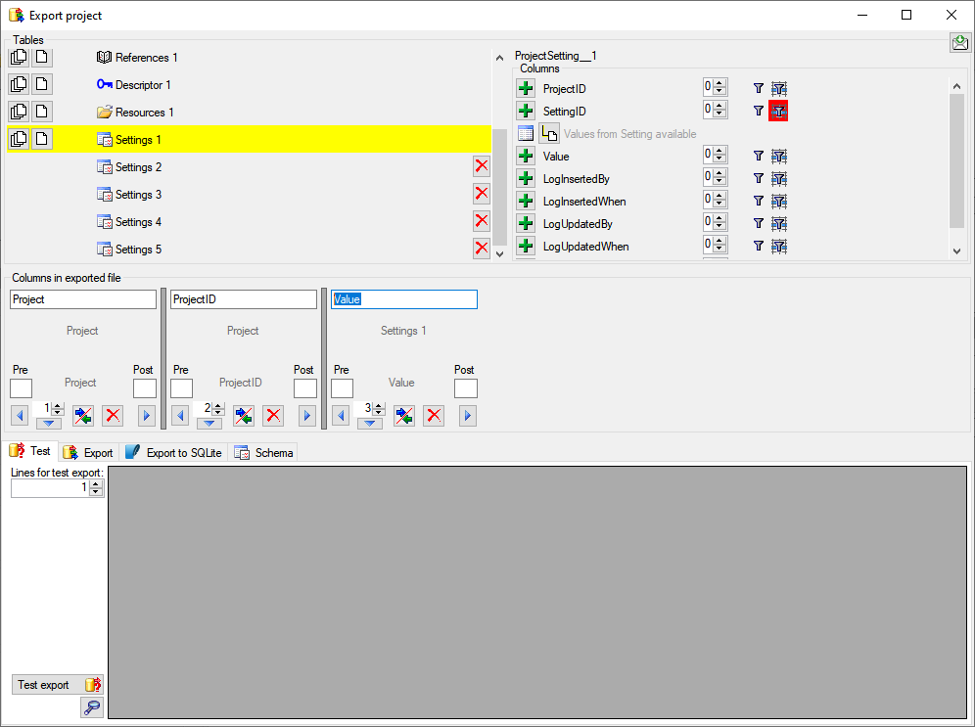Expand dropdown arrow below Value column position
The width and height of the screenshot is (975, 727).
pos(369,424)
